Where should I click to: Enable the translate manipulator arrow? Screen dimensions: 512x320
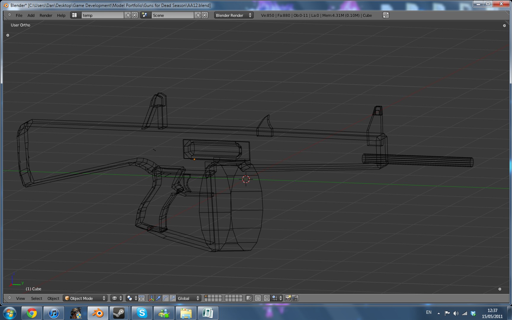158,298
